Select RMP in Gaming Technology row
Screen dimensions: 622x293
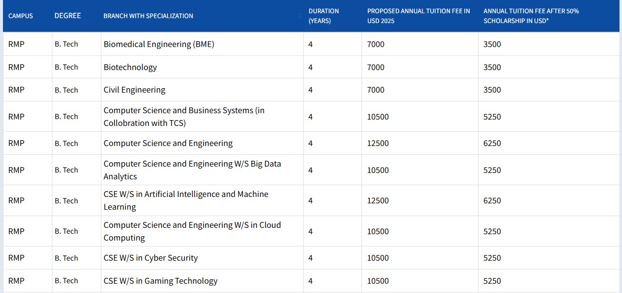[16, 281]
